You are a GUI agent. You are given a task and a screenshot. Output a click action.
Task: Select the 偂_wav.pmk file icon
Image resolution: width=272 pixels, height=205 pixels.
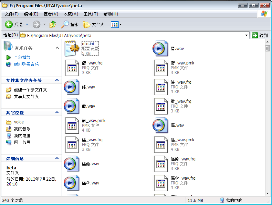[x=72, y=125]
